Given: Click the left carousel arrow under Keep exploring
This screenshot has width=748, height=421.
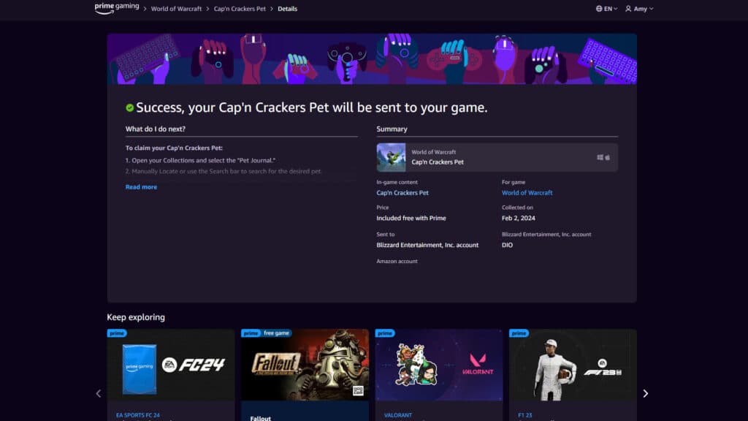Looking at the screenshot, I should (99, 393).
